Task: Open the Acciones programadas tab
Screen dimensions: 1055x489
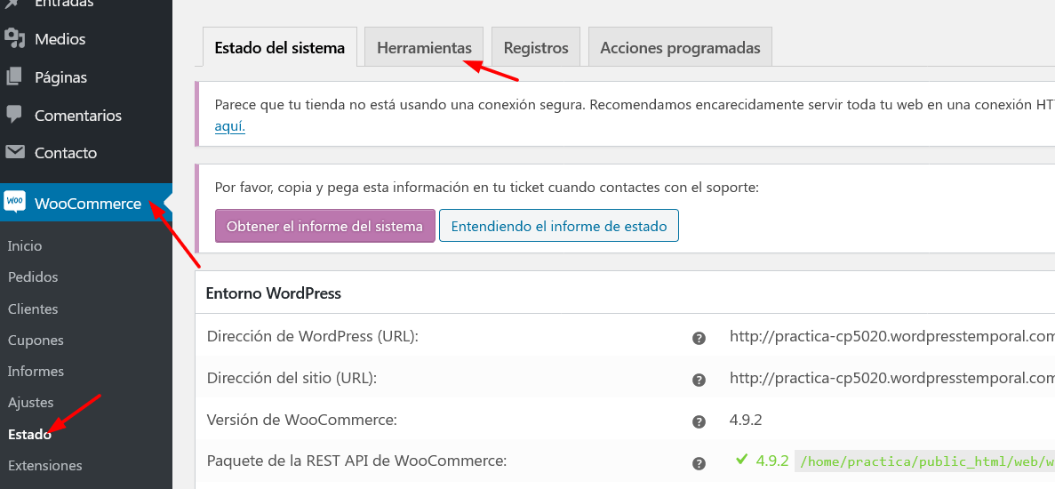Action: (x=680, y=47)
